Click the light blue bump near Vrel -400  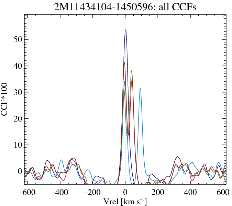[x=61, y=160]
